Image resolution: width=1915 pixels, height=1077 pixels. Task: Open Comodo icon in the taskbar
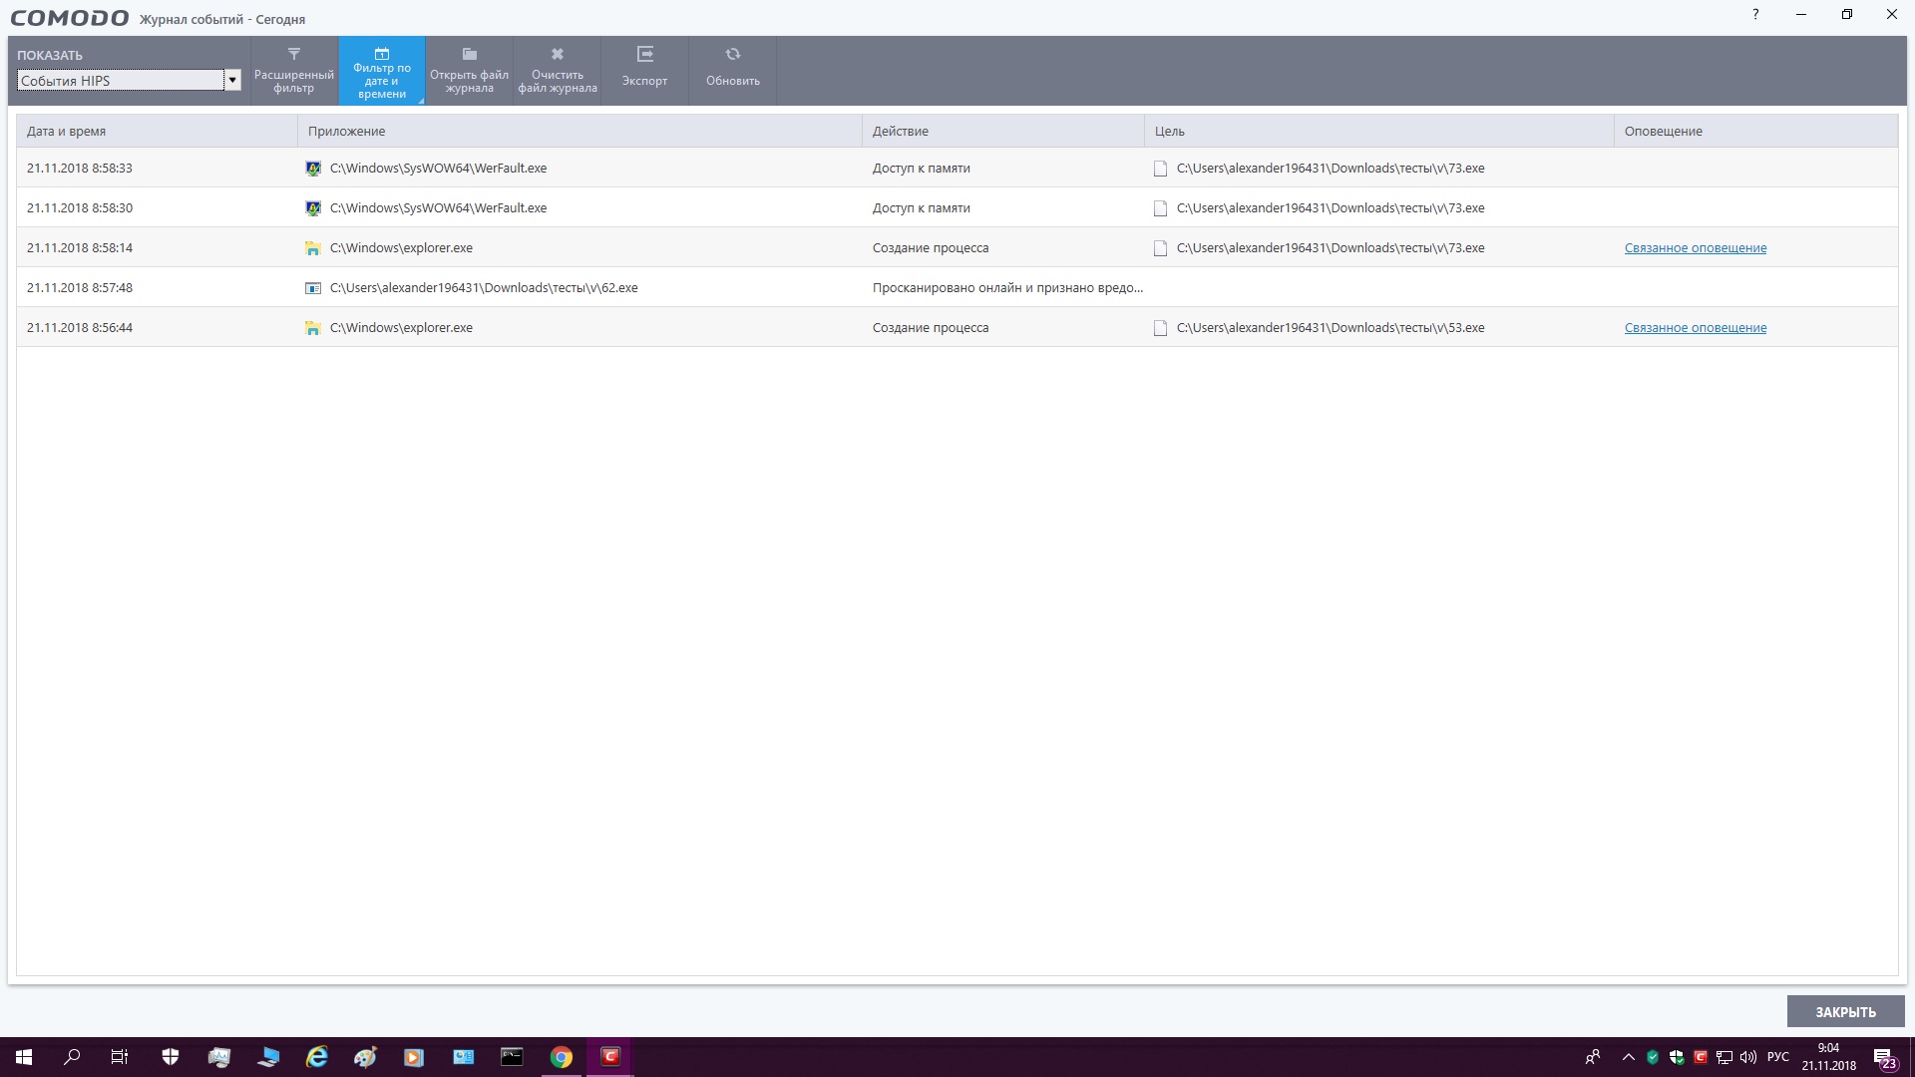610,1057
